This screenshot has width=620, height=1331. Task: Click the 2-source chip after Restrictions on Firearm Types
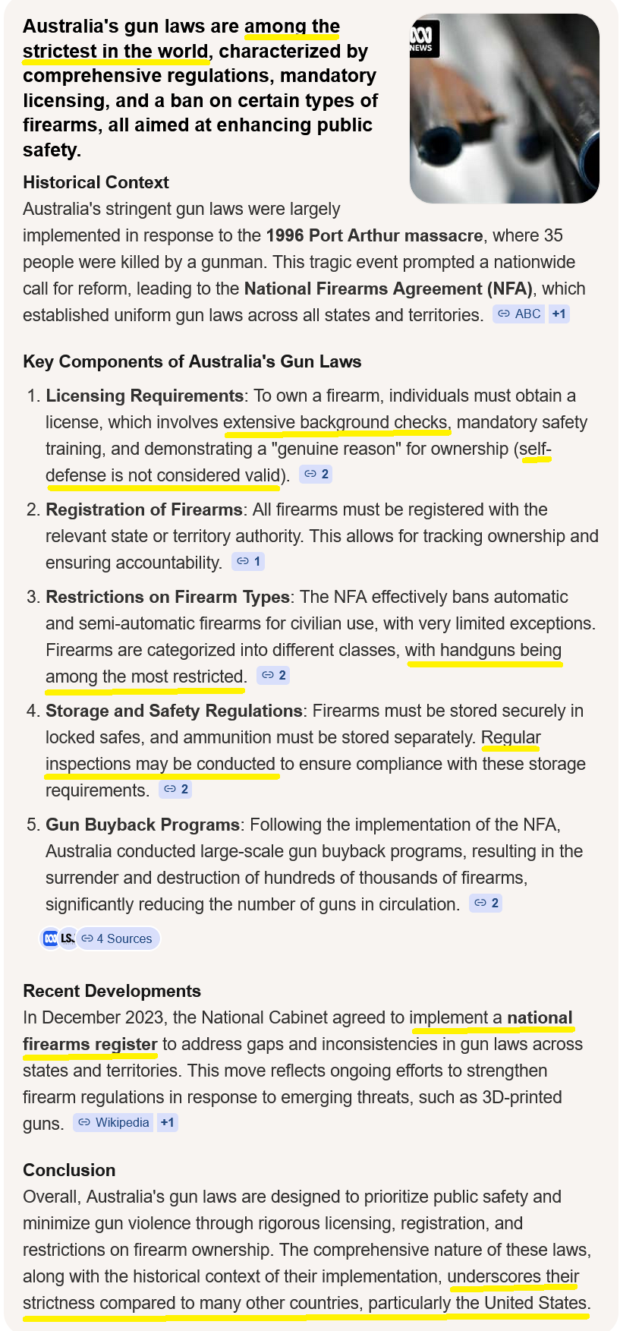(272, 675)
